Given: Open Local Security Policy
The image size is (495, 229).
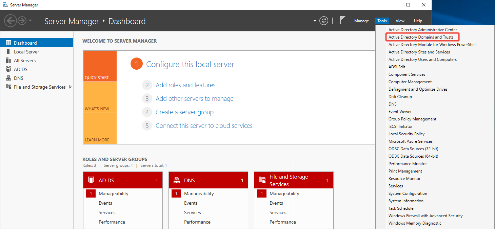Looking at the screenshot, I should coord(407,134).
